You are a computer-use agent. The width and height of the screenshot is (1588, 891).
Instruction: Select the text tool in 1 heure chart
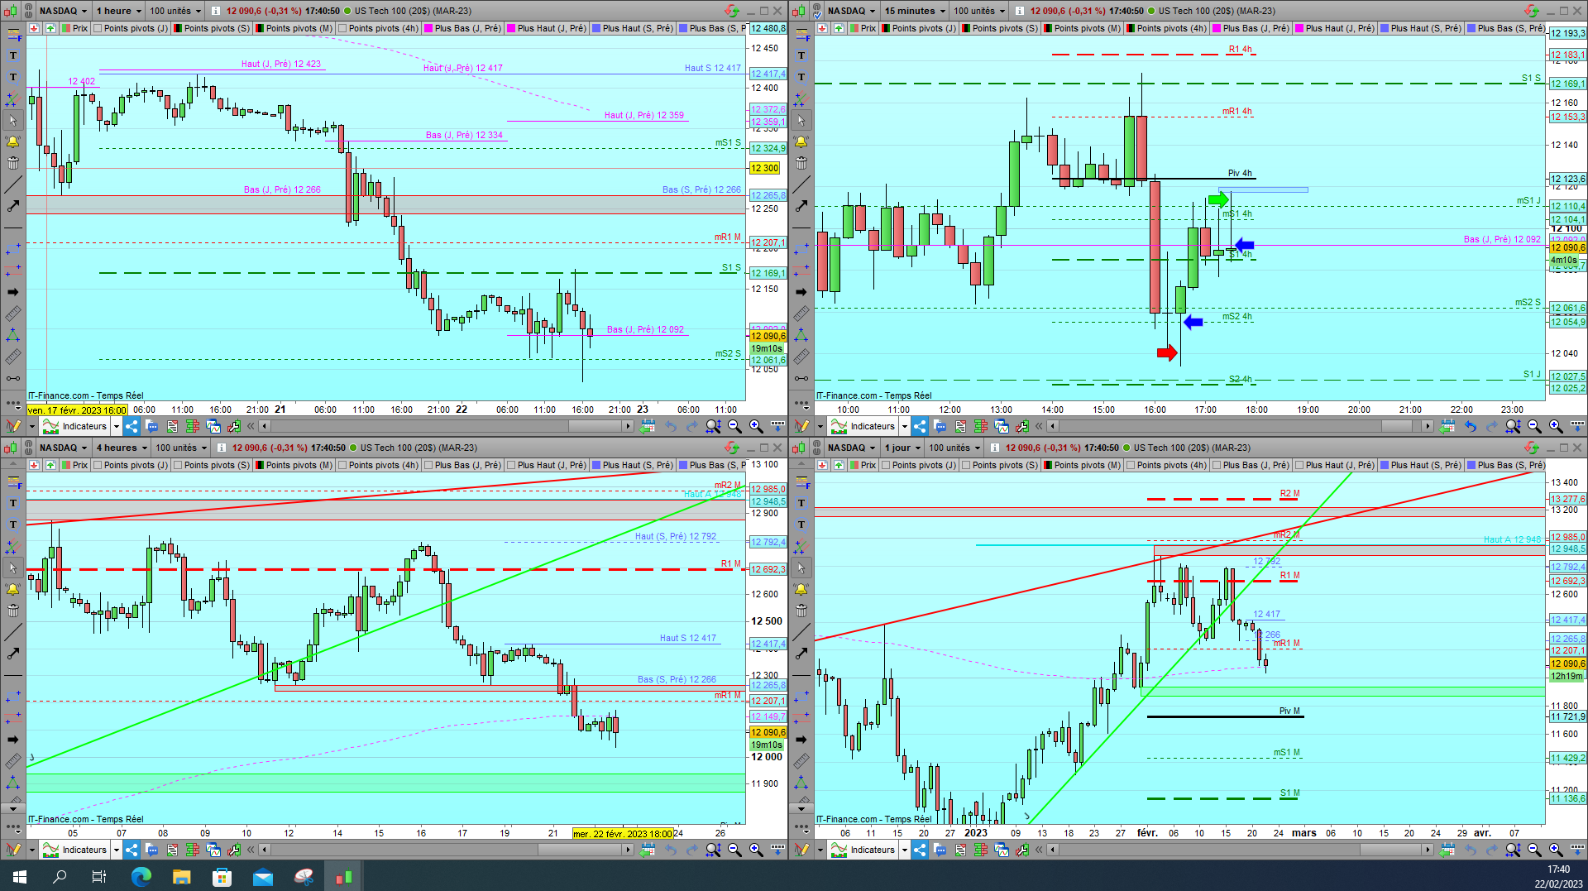(x=12, y=55)
